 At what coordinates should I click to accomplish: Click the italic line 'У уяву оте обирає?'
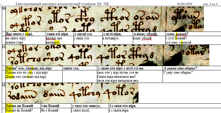coord(178,73)
